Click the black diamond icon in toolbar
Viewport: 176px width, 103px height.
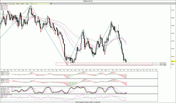pos(51,4)
